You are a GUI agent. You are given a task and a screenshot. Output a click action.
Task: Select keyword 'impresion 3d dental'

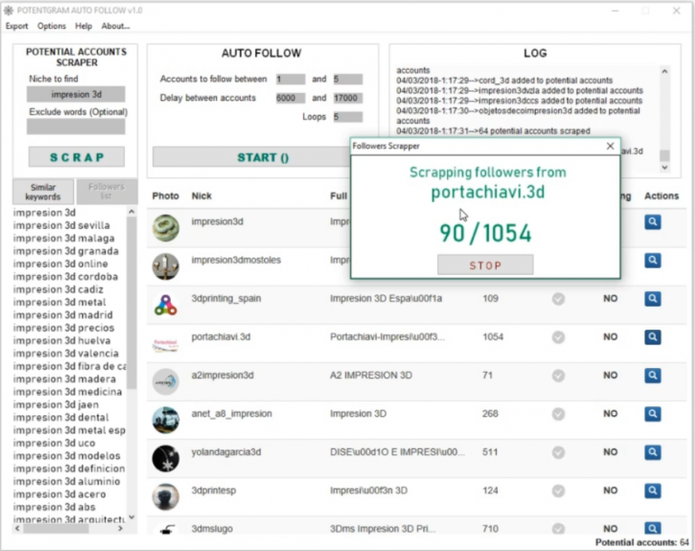tap(62, 418)
